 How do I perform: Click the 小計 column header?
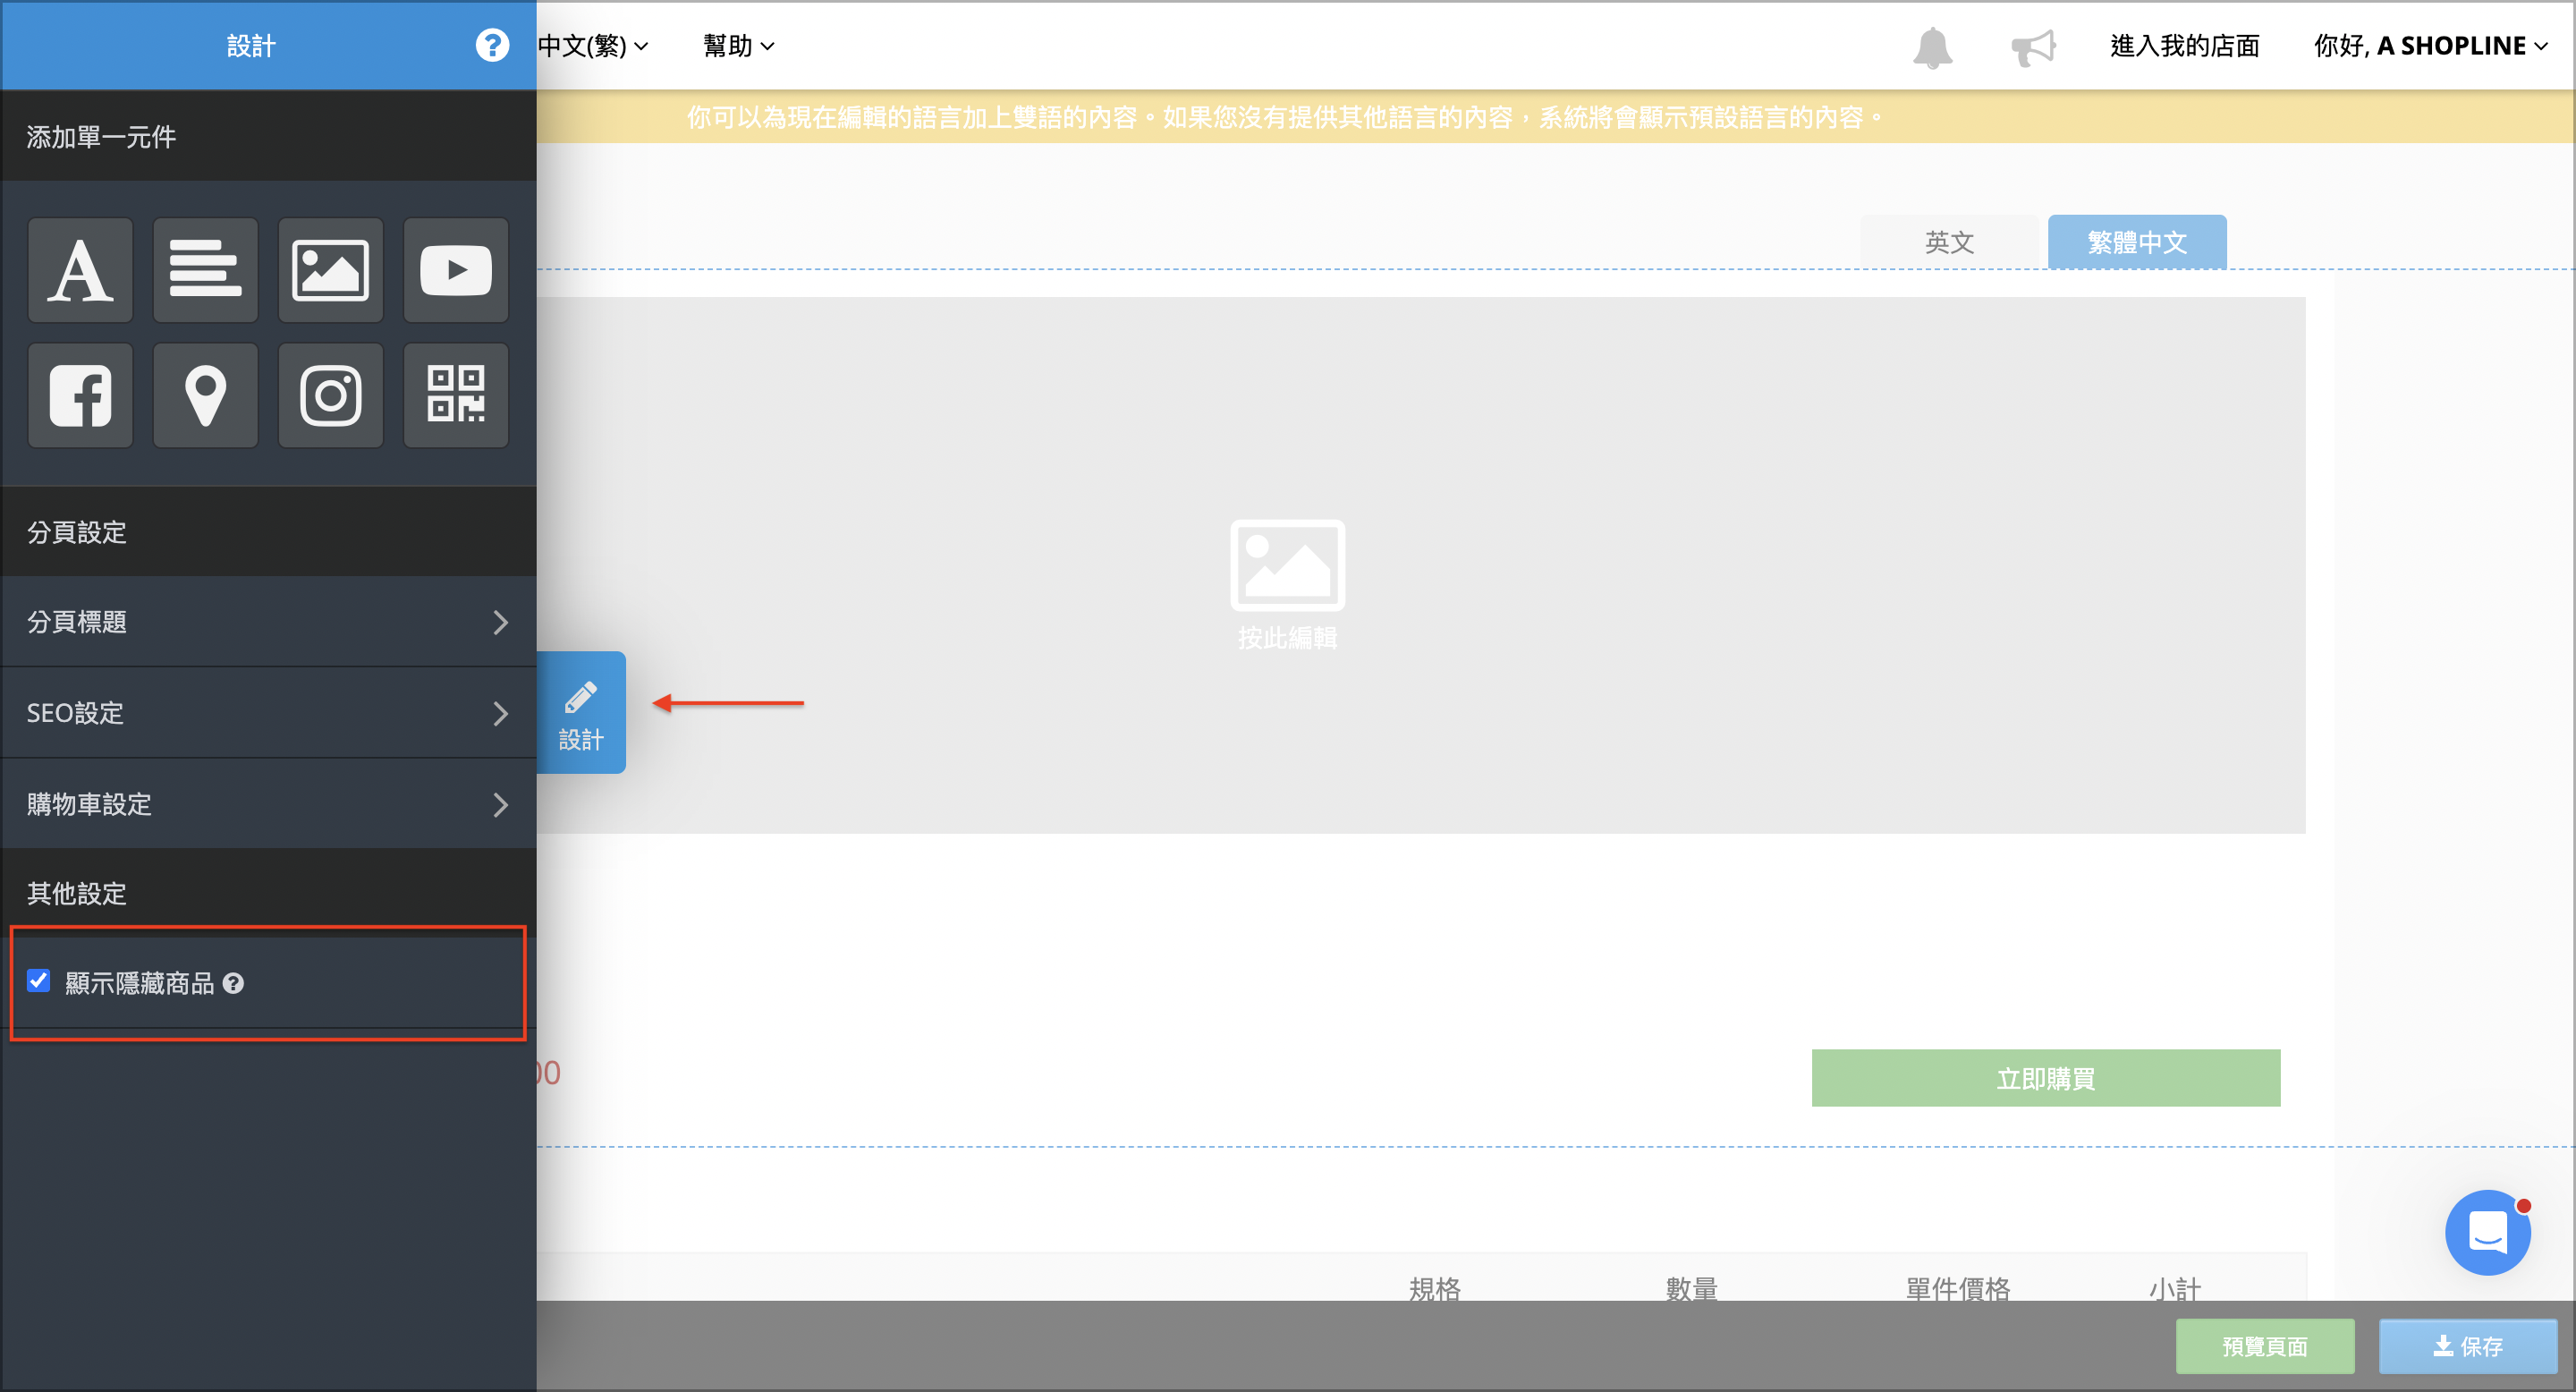(x=2175, y=1288)
